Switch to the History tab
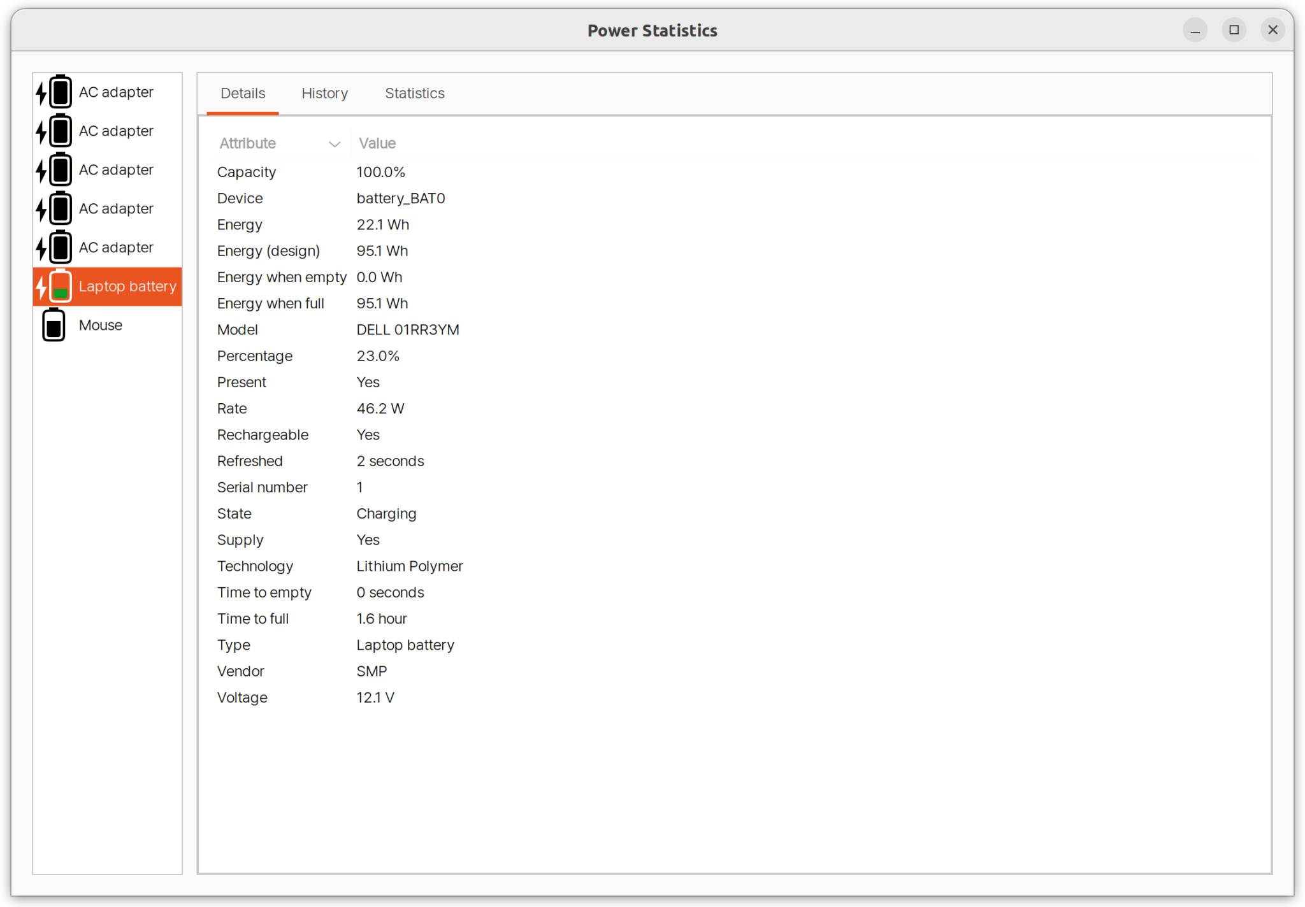Screen dimensions: 1305x907 click(324, 93)
